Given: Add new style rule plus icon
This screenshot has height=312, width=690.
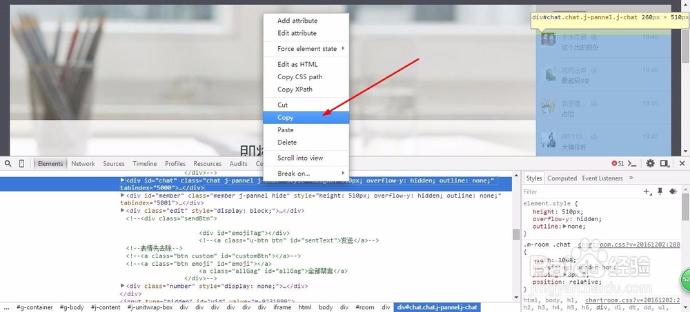Looking at the screenshot, I should [x=647, y=191].
